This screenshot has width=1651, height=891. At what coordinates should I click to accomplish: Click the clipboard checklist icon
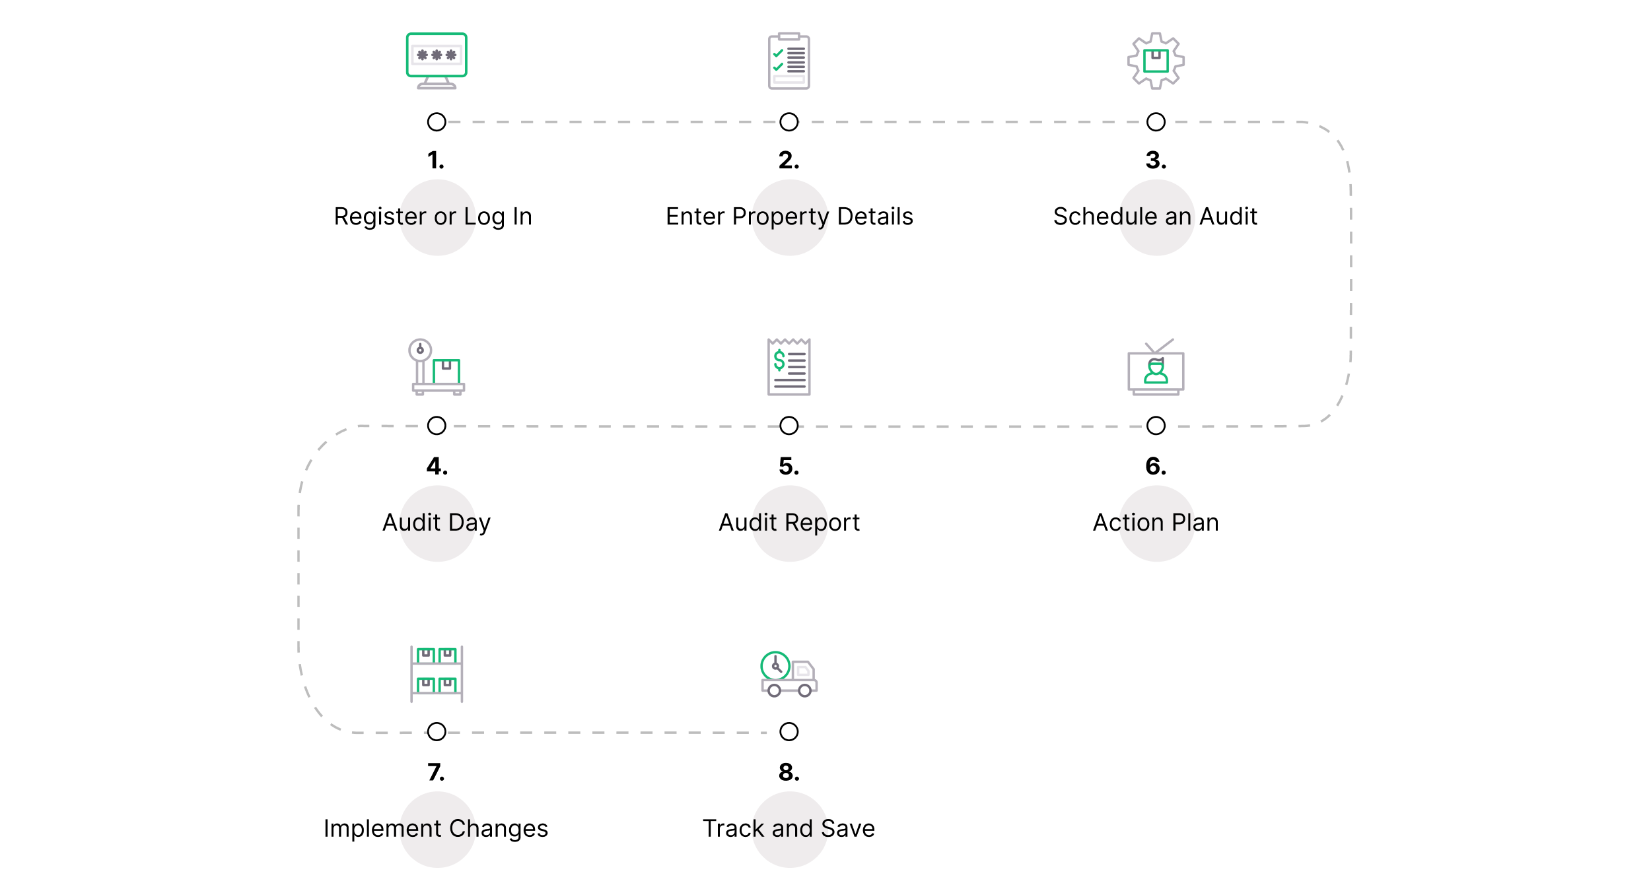click(789, 61)
